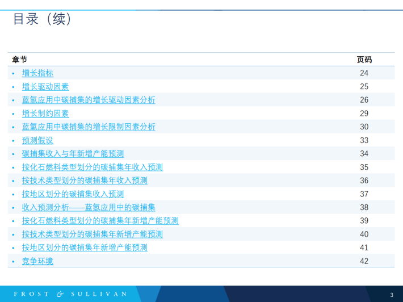Jump to 预测假设 chapter
Viewport: 403px width, 302px height.
tap(37, 140)
